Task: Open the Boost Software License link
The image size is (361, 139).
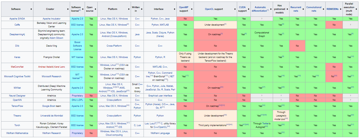Action: coord(77,46)
